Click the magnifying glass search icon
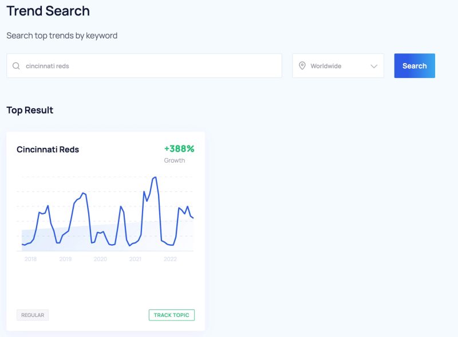 pos(16,65)
